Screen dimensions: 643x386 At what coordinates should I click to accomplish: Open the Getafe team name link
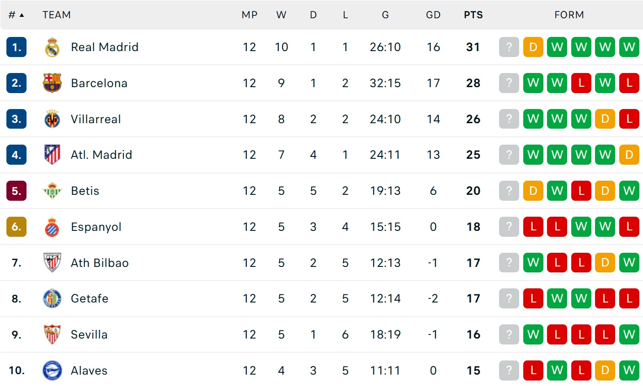(90, 298)
